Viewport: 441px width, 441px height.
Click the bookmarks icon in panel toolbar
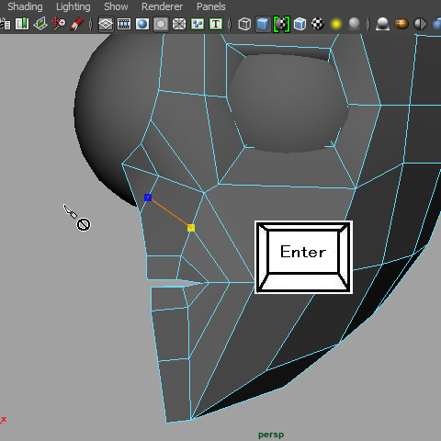coord(22,24)
